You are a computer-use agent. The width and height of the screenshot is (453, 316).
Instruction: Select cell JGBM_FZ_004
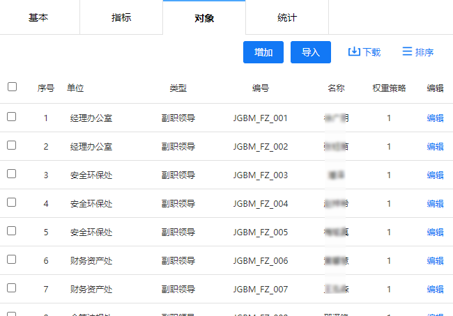tap(261, 204)
